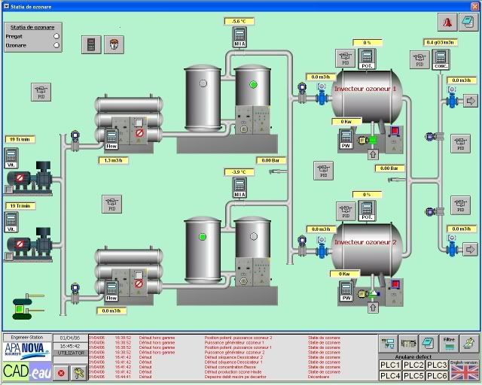The width and height of the screenshot is (482, 385).
Task: Open the M I A meter under -5.6 °C
Action: (x=239, y=37)
